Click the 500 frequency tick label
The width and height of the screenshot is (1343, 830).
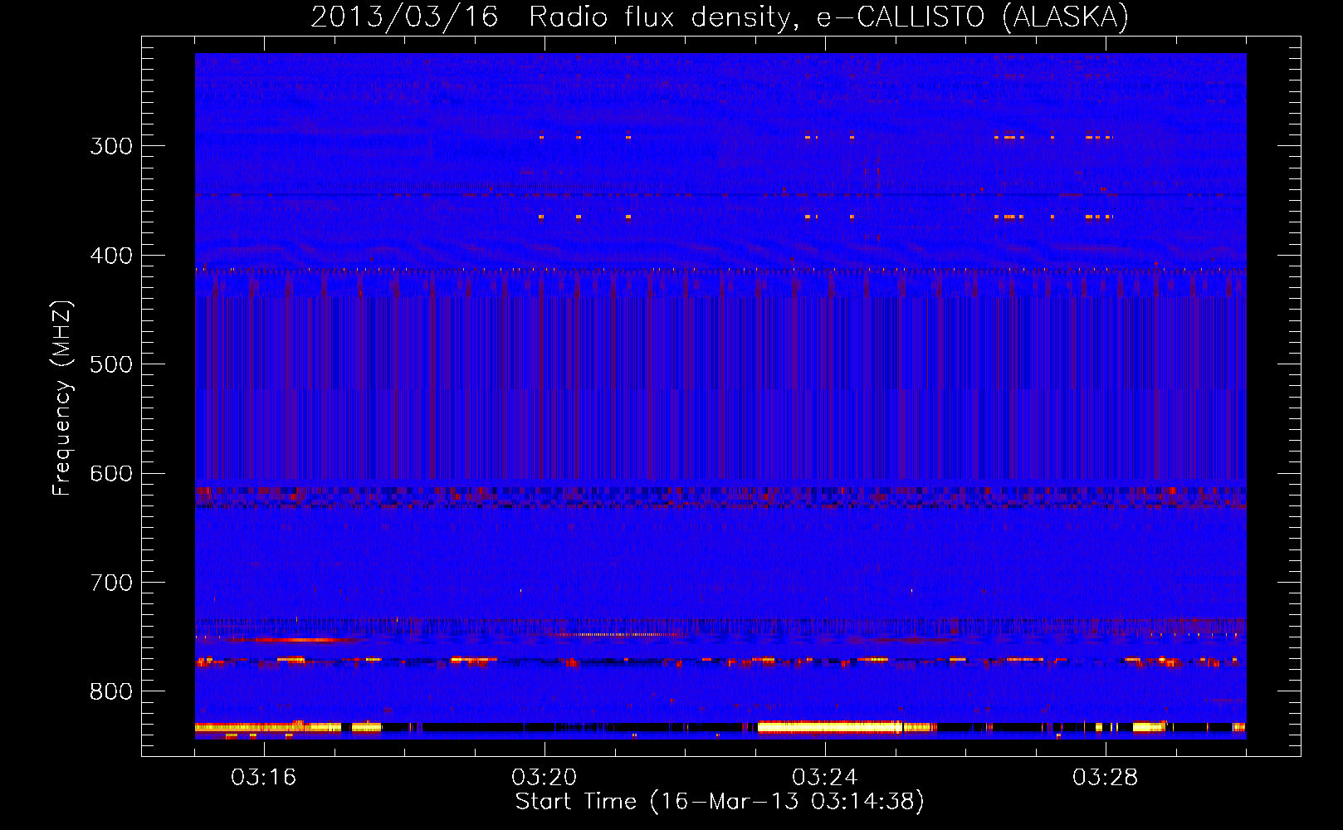pyautogui.click(x=111, y=364)
